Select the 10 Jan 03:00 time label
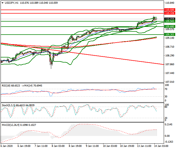Screen dimensions: 176x149 (x=110, y=146)
